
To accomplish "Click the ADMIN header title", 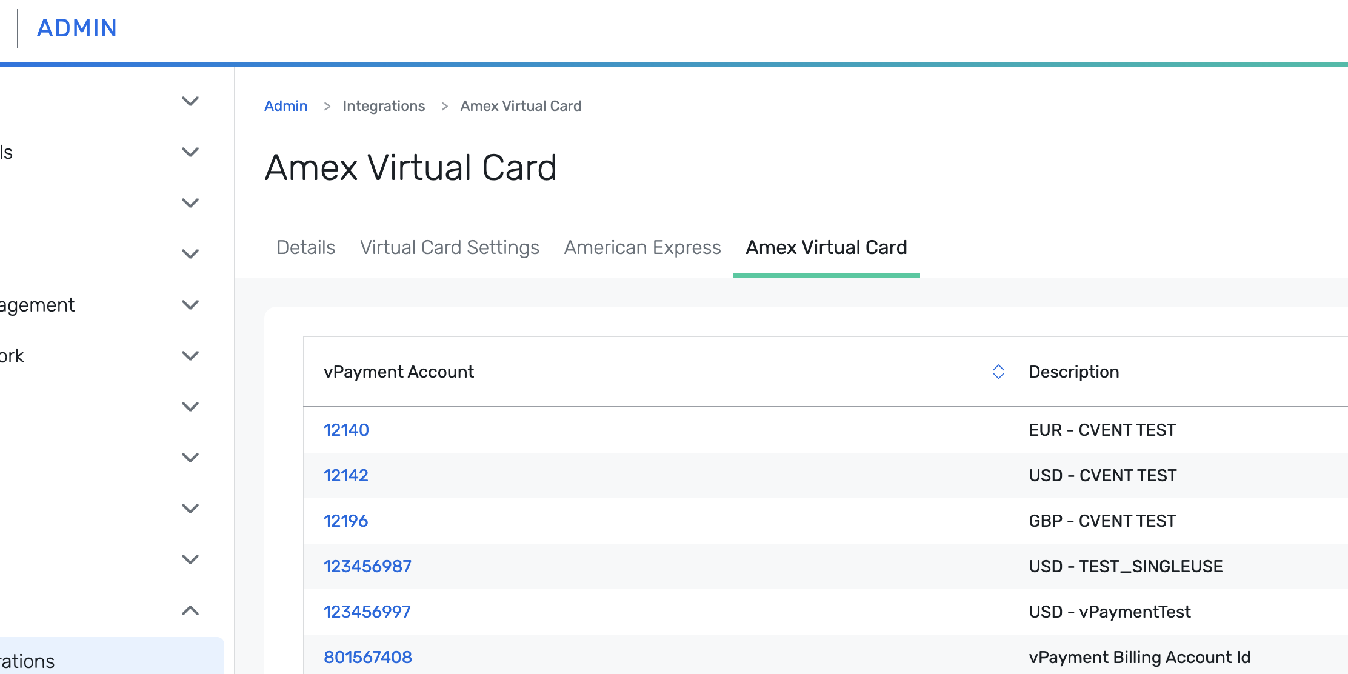I will (x=77, y=28).
